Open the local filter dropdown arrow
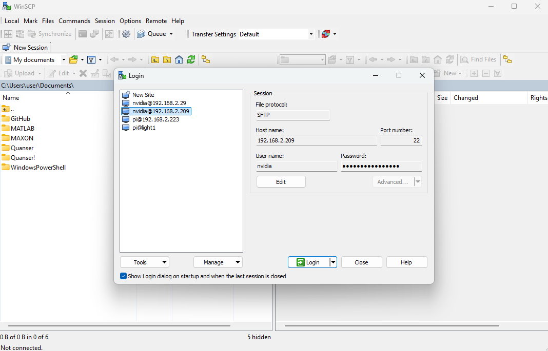 point(100,59)
